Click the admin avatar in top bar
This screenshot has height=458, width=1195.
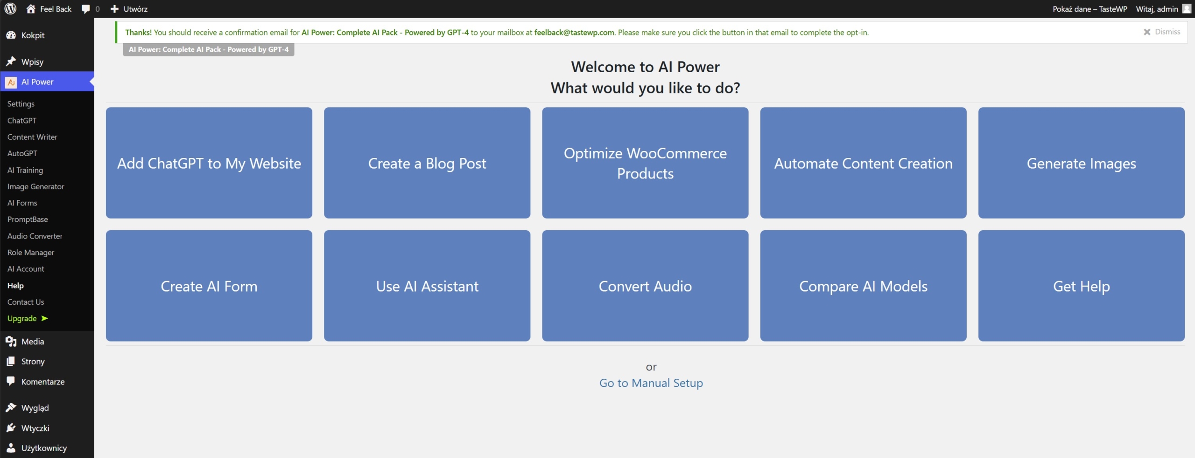(x=1186, y=9)
